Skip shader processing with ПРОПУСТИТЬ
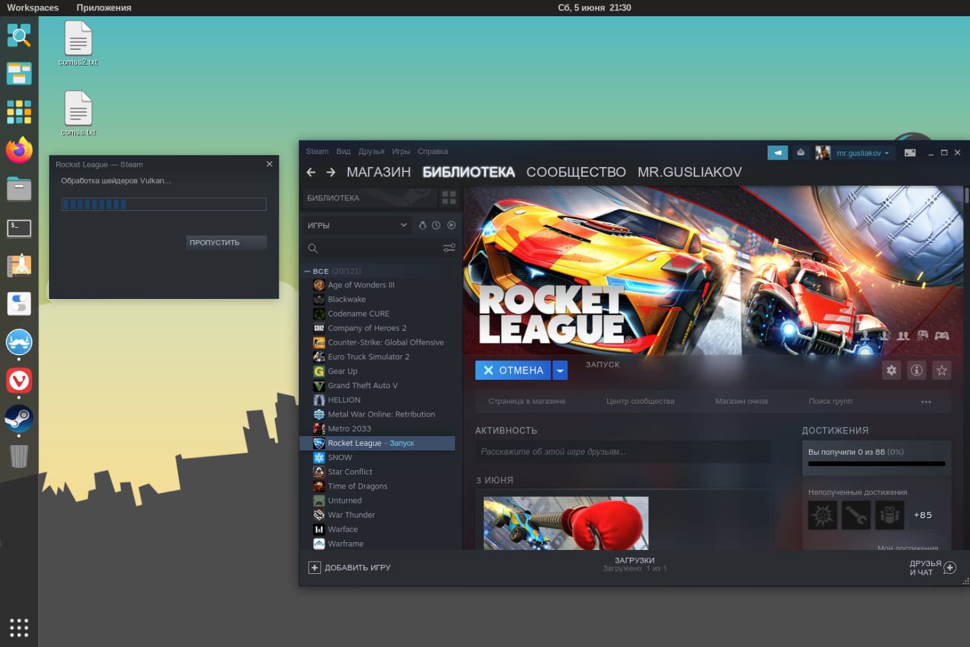The image size is (970, 647). [x=226, y=243]
